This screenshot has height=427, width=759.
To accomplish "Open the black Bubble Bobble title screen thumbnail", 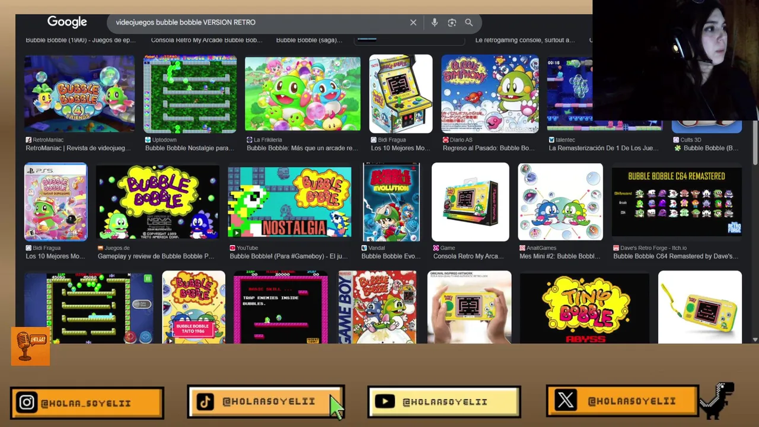I will pos(157,202).
